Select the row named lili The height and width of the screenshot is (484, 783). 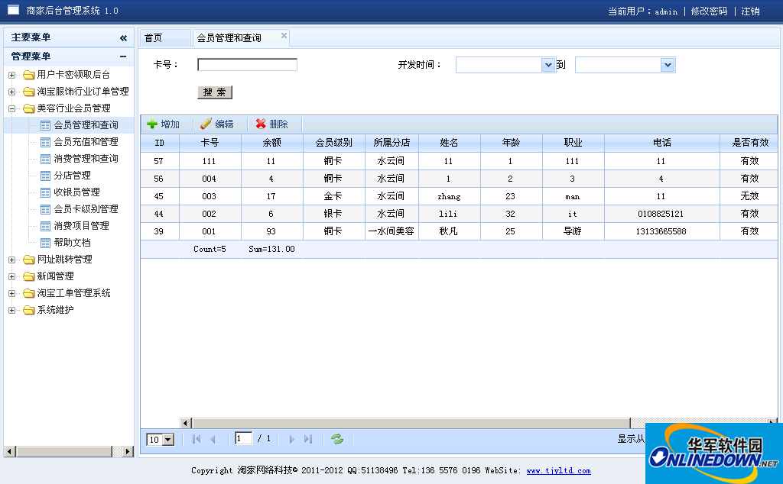click(459, 214)
